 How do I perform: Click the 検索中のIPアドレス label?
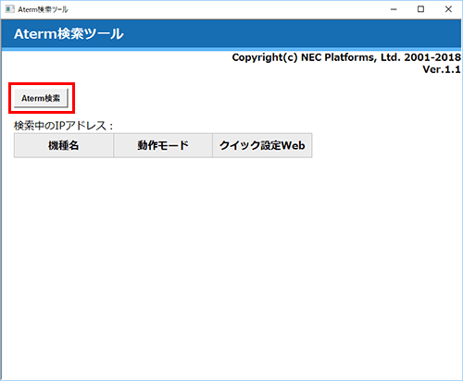click(x=64, y=126)
